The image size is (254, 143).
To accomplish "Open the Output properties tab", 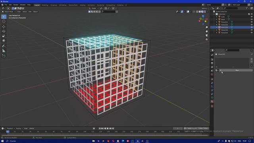I will (x=212, y=63).
